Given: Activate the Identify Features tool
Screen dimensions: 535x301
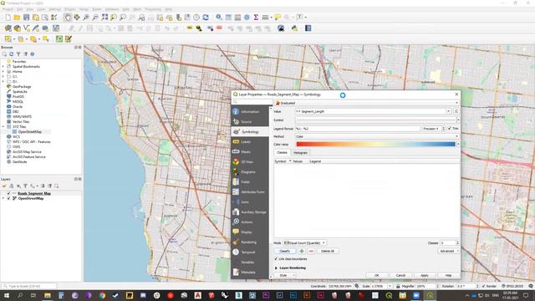Looking at the screenshot, I should [219, 18].
